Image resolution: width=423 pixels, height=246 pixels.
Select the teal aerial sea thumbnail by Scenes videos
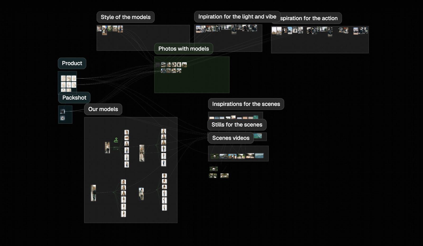[x=258, y=136]
